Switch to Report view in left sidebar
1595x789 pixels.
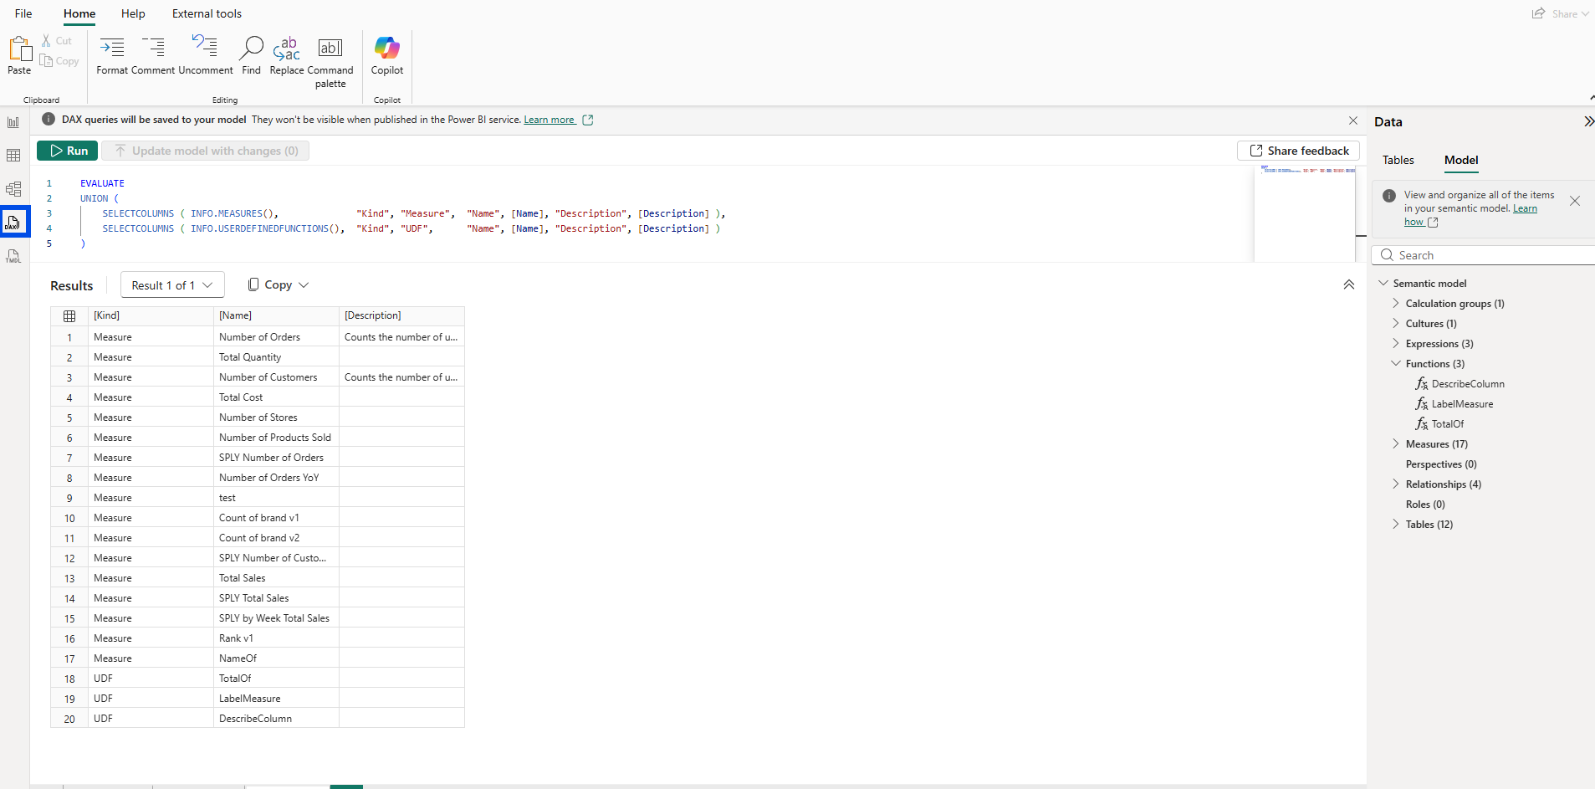click(x=13, y=122)
